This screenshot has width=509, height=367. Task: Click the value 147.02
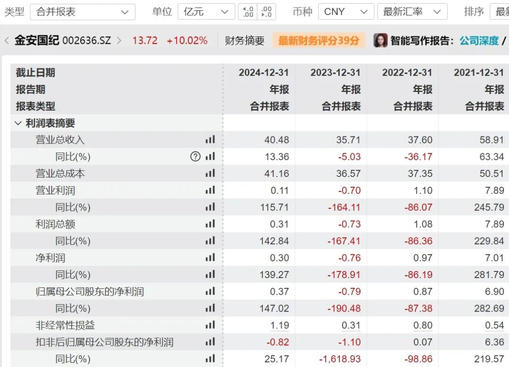pos(274,308)
